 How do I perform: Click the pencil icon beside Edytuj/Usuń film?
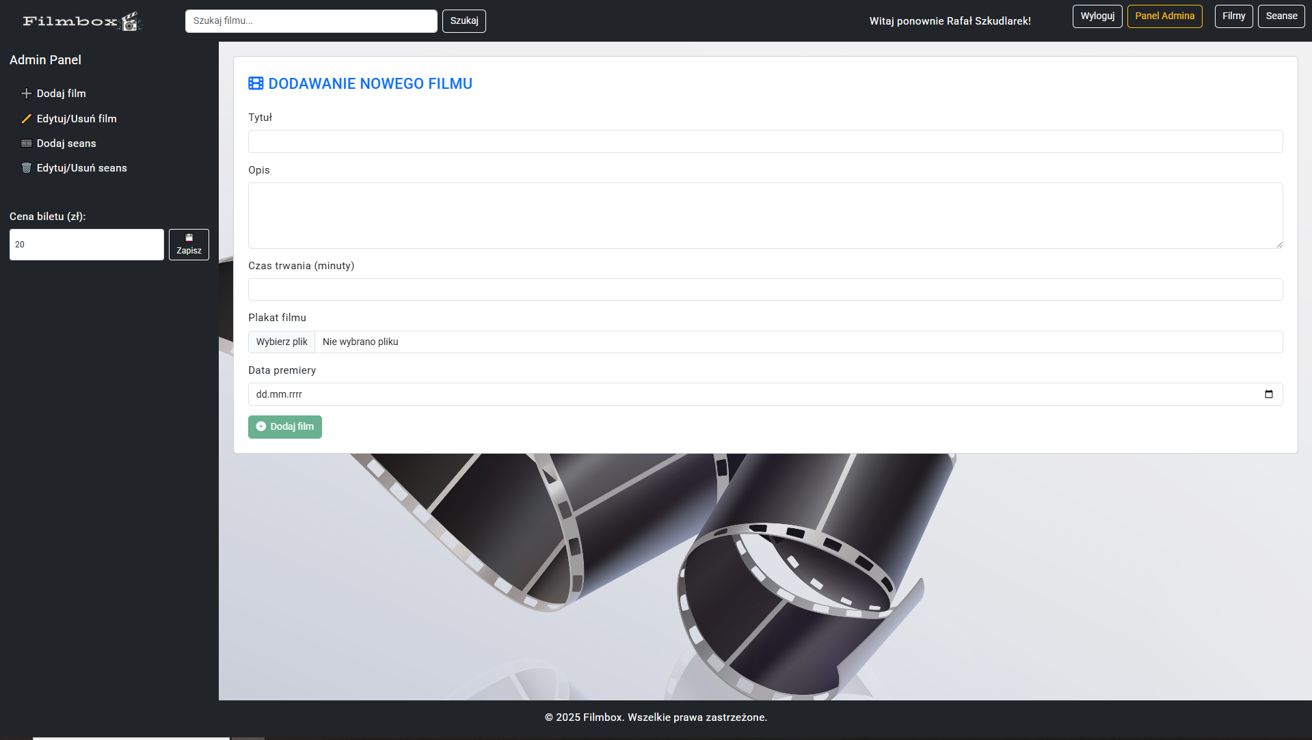pos(27,119)
